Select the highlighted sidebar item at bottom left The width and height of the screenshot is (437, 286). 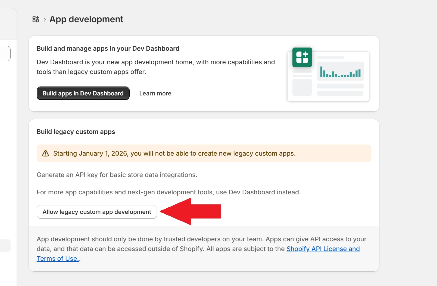point(5,246)
